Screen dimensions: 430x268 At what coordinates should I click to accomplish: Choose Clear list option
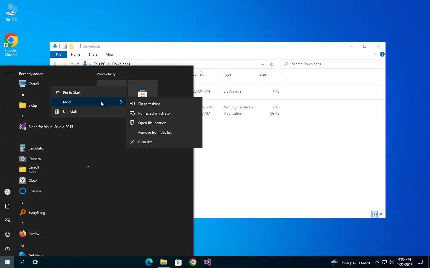click(164, 142)
